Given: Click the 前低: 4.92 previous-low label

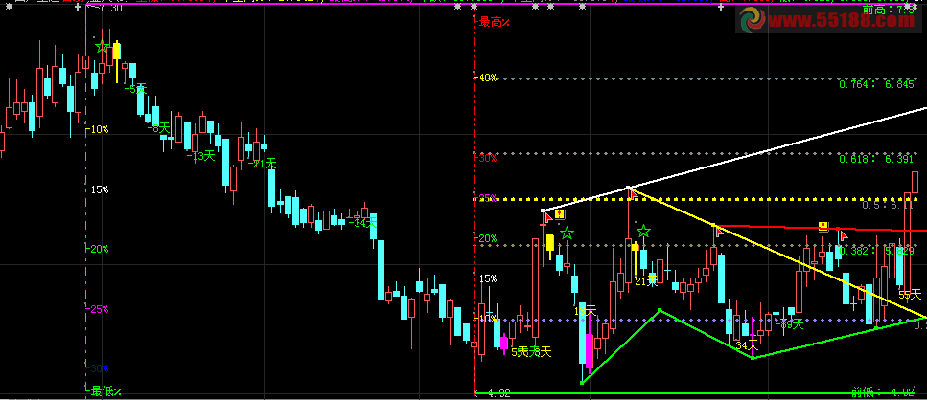Looking at the screenshot, I should tap(883, 391).
